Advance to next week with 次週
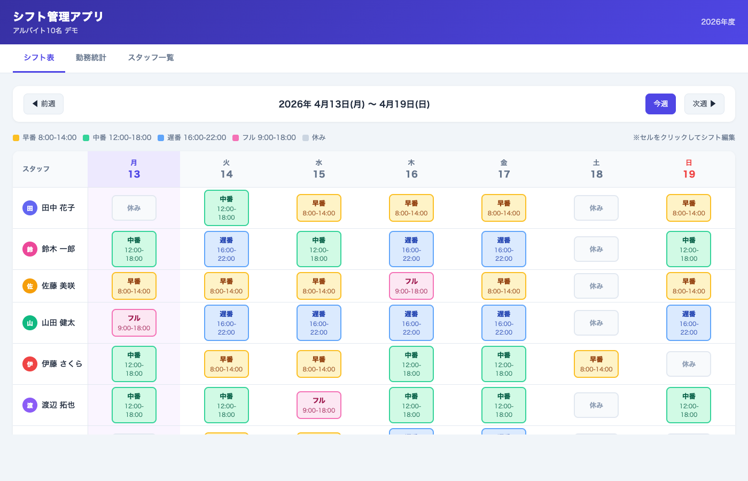The image size is (748, 481). (x=704, y=104)
